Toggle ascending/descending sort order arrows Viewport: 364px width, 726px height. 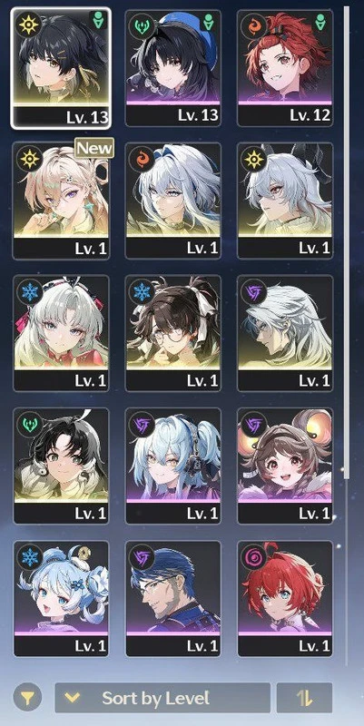304,697
